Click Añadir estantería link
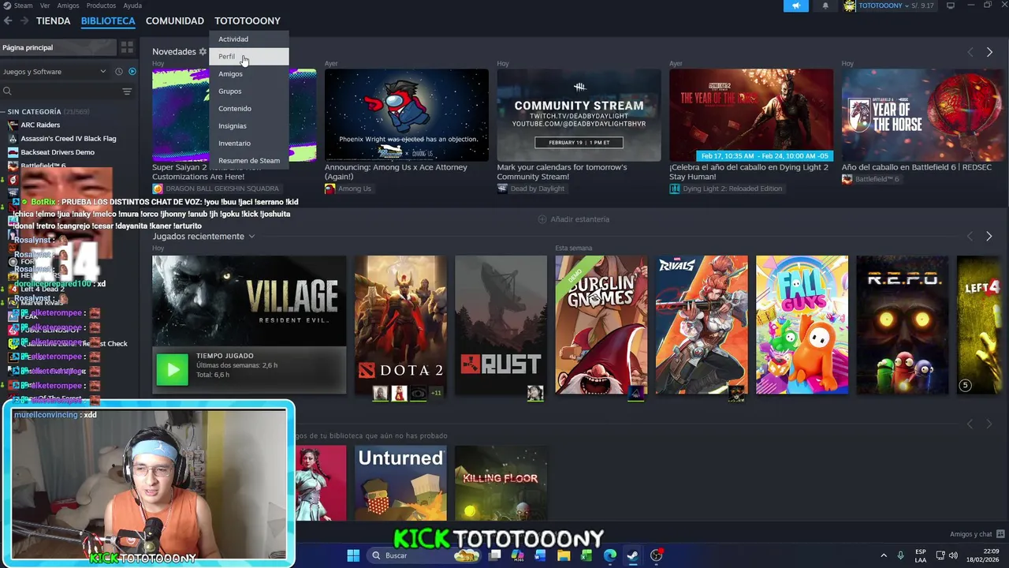 (574, 219)
